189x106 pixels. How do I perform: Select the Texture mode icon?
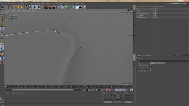[2, 21]
